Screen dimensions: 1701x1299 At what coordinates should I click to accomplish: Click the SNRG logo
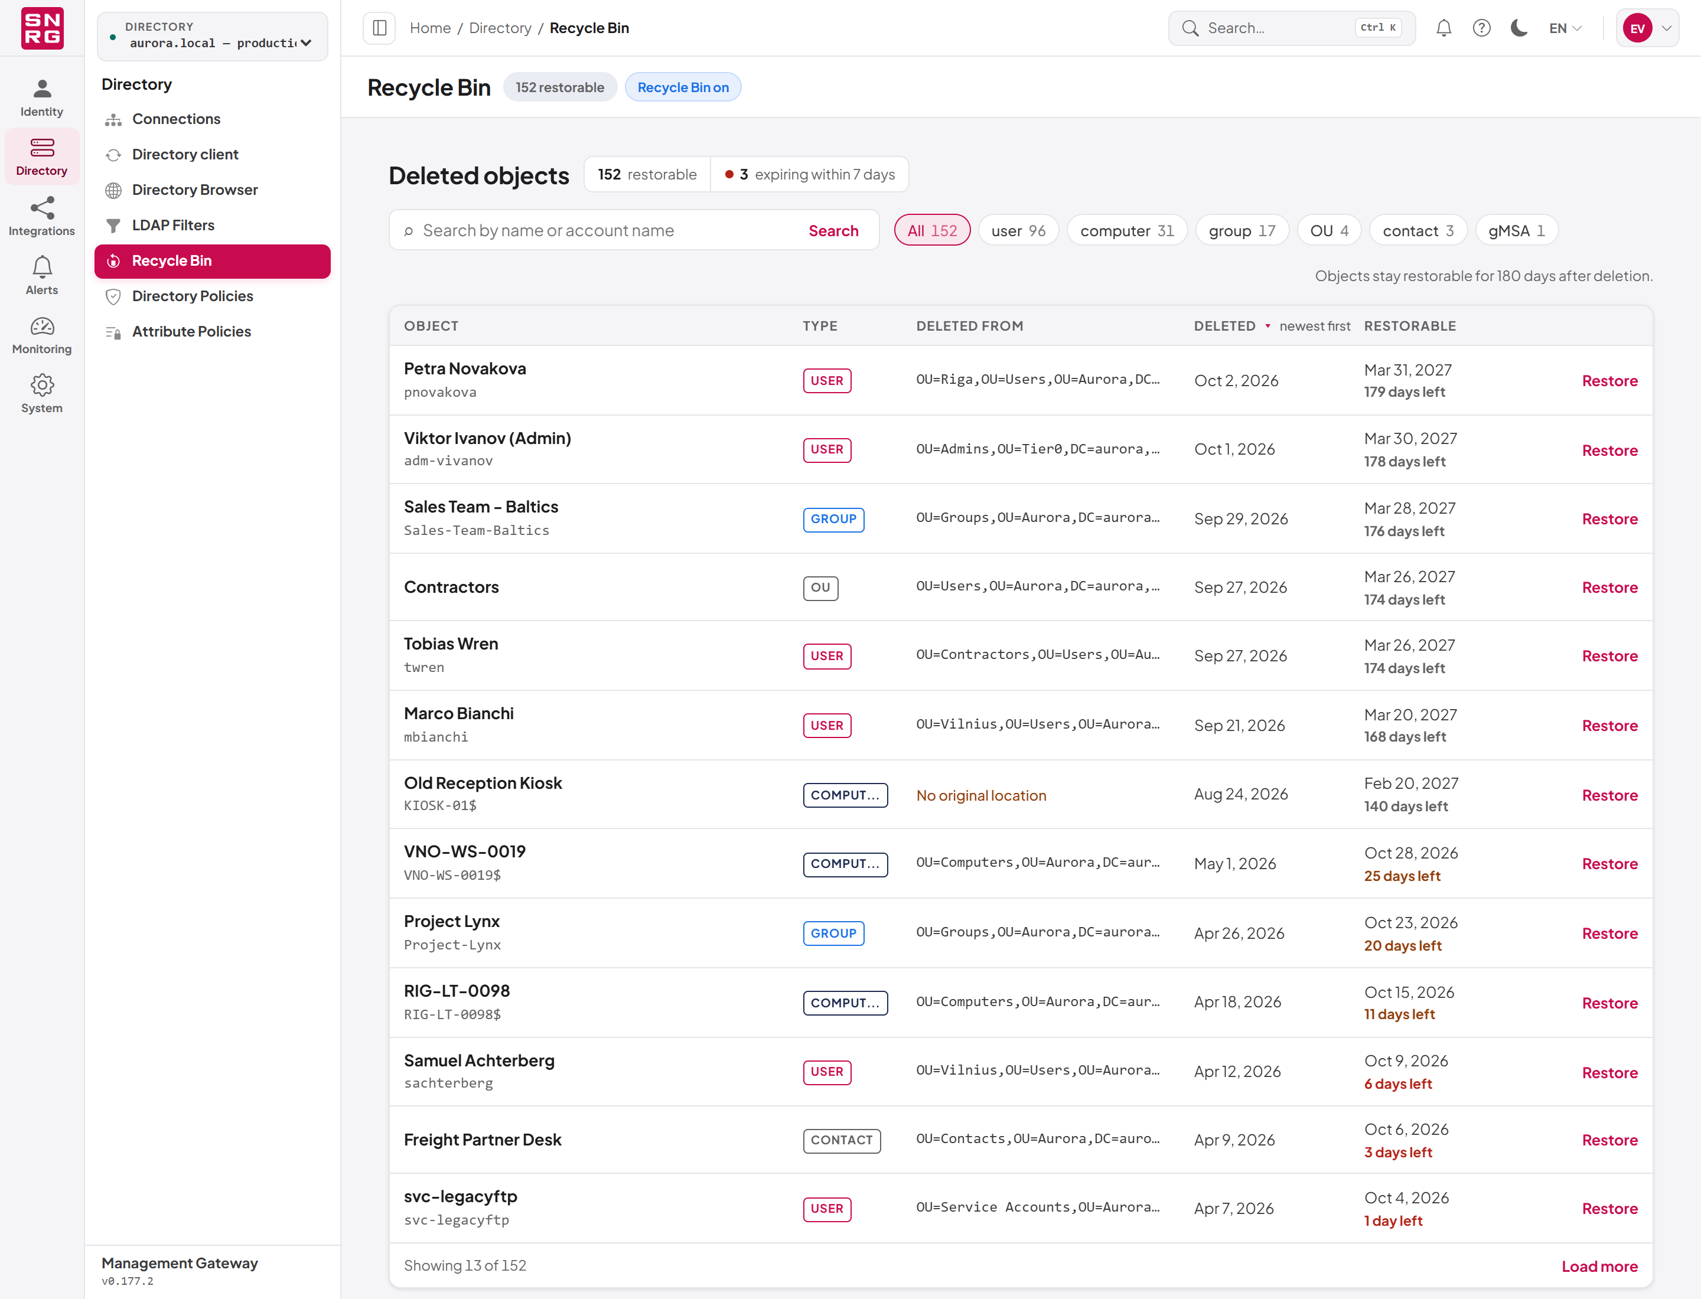point(42,28)
